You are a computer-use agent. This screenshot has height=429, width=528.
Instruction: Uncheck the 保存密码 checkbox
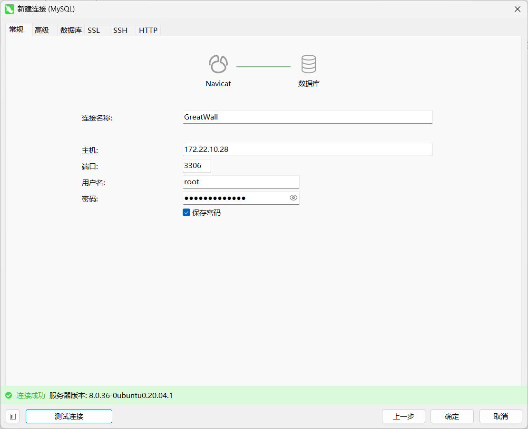pos(186,213)
